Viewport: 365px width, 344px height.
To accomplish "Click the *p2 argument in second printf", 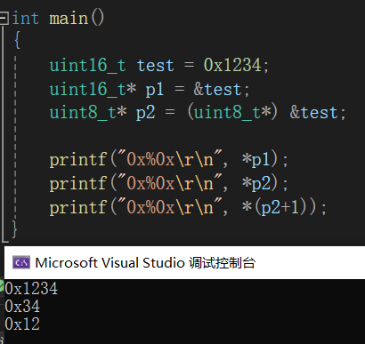I will coord(256,183).
